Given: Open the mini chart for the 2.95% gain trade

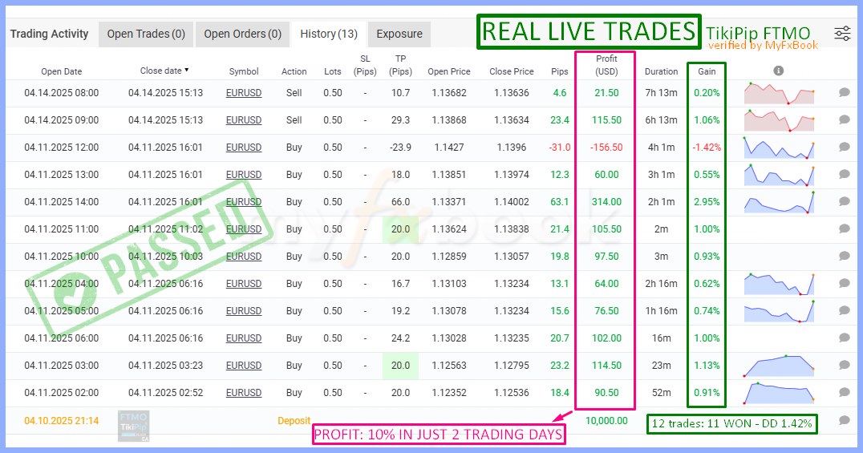Looking at the screenshot, I should 779,201.
